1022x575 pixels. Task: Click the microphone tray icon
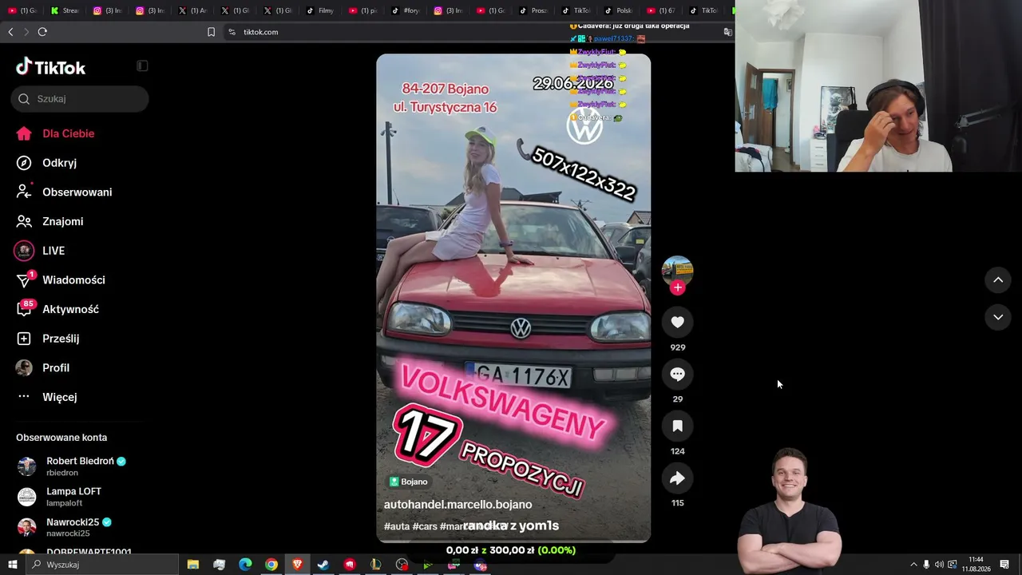tap(926, 565)
